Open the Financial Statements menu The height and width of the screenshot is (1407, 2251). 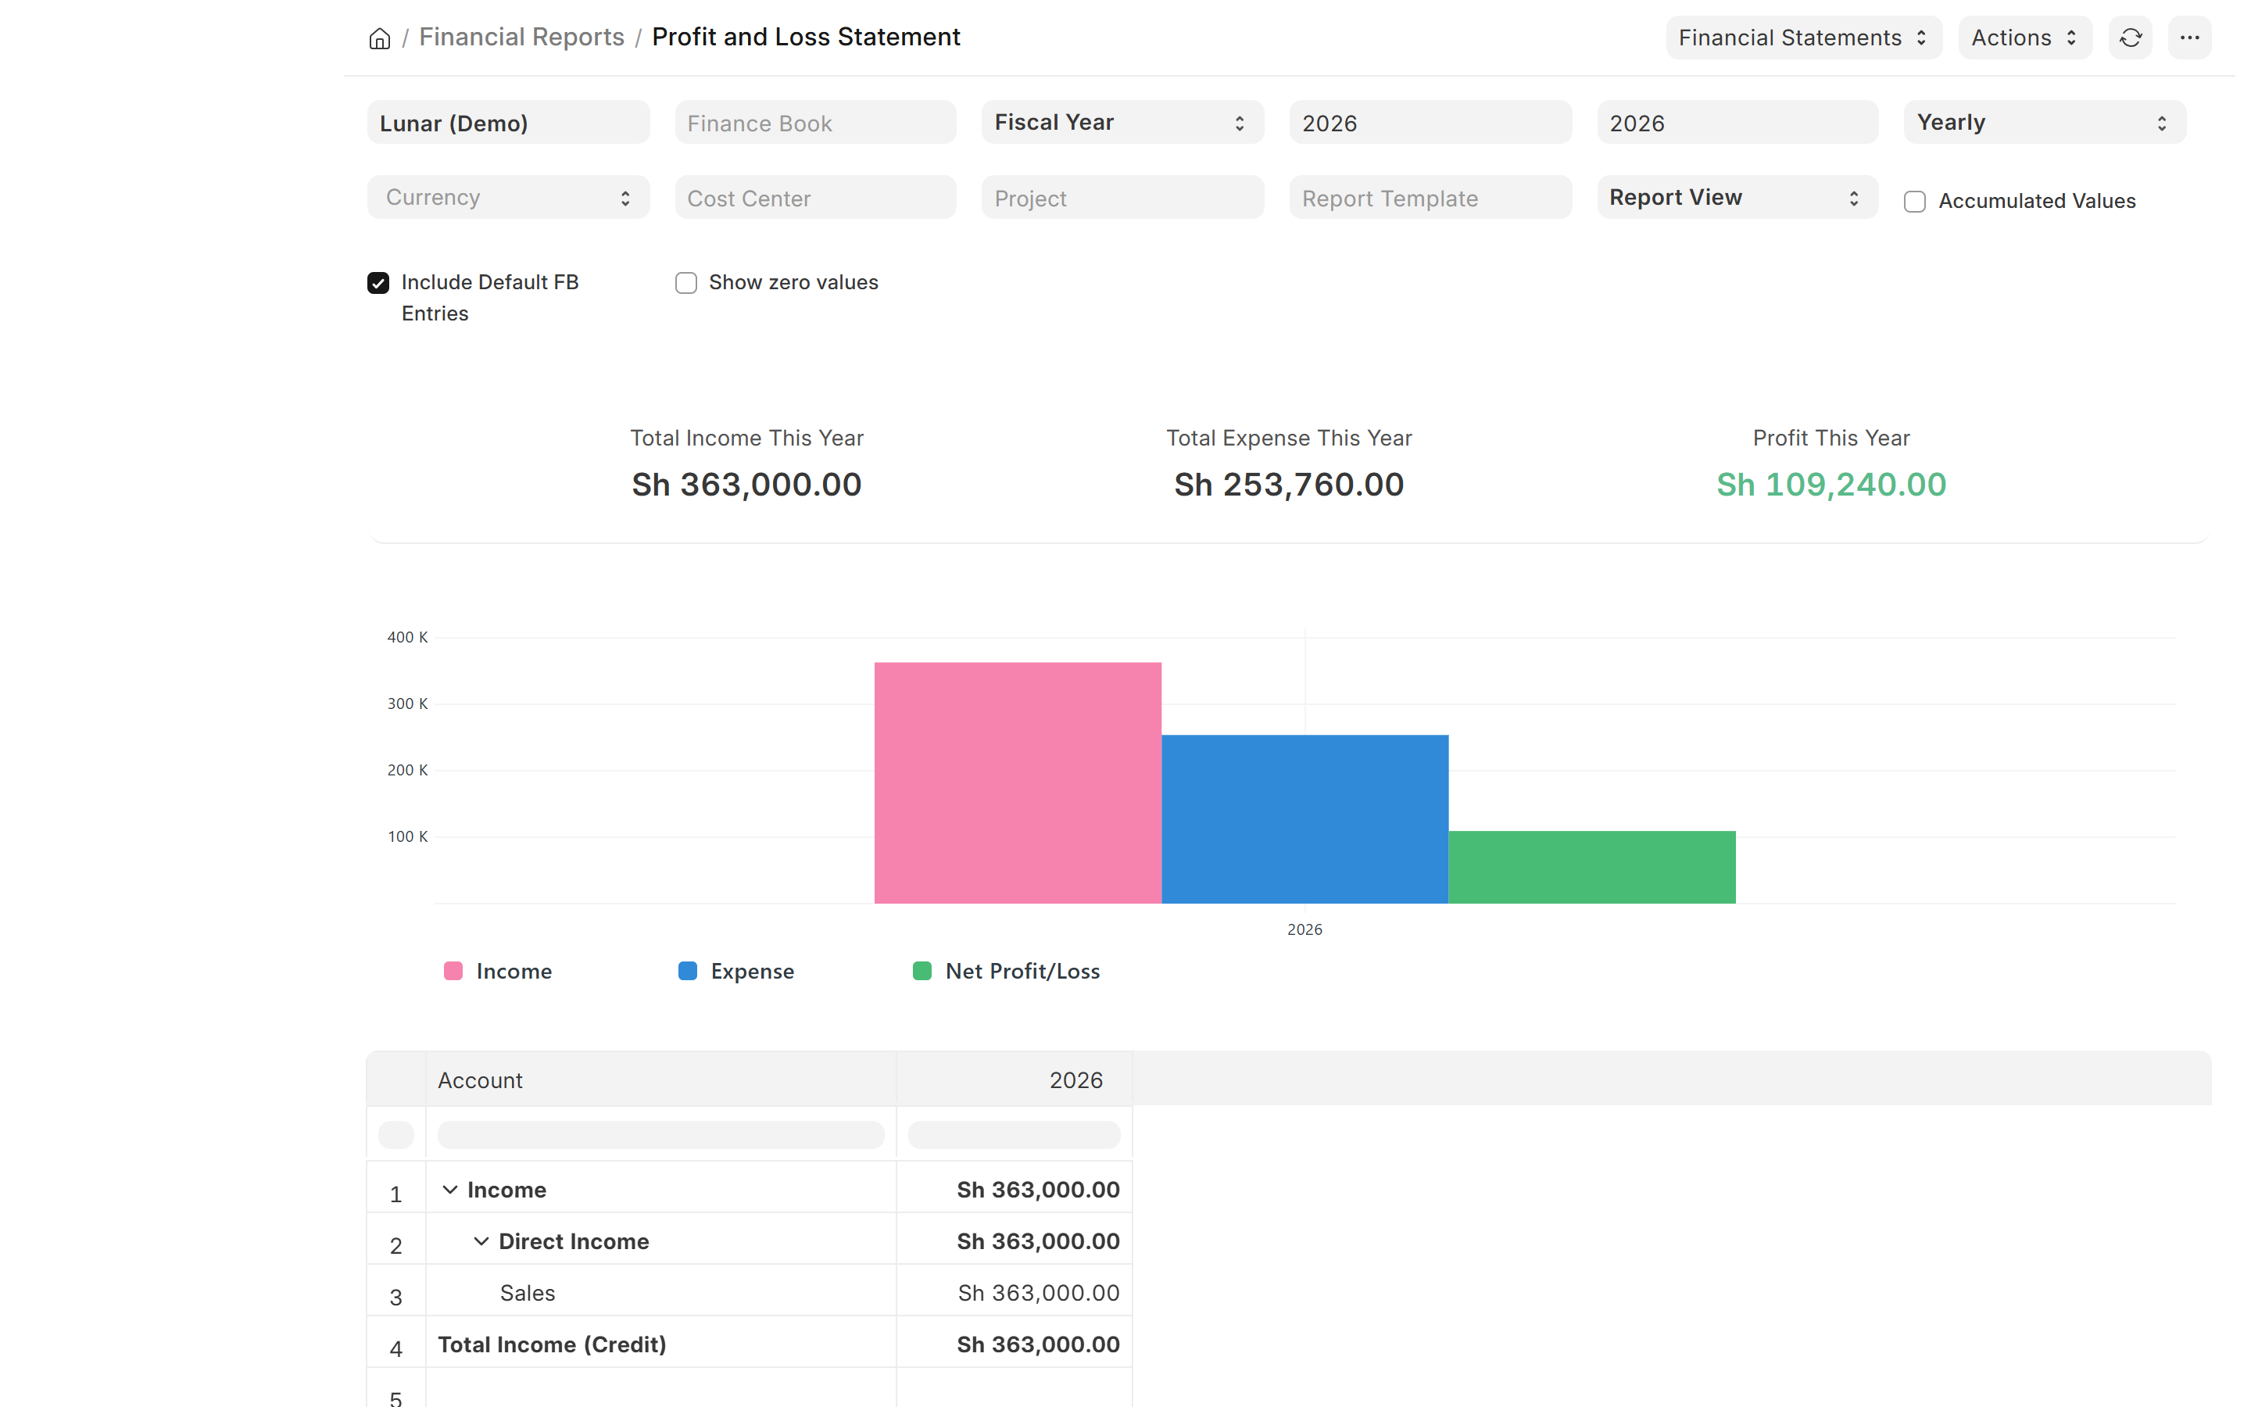click(1804, 38)
